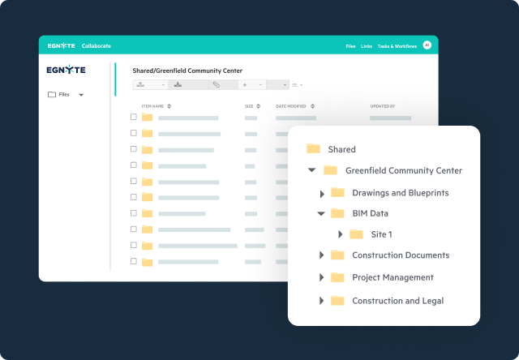
Task: Click the plus (new item) toolbar button
Action: point(245,84)
